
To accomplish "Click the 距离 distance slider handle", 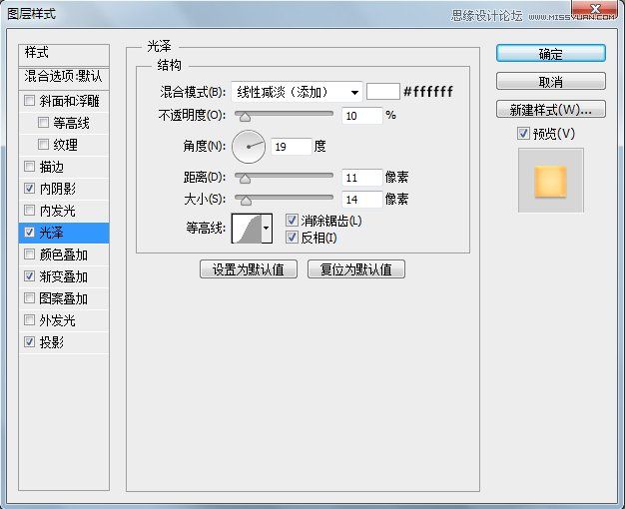I will (x=246, y=179).
